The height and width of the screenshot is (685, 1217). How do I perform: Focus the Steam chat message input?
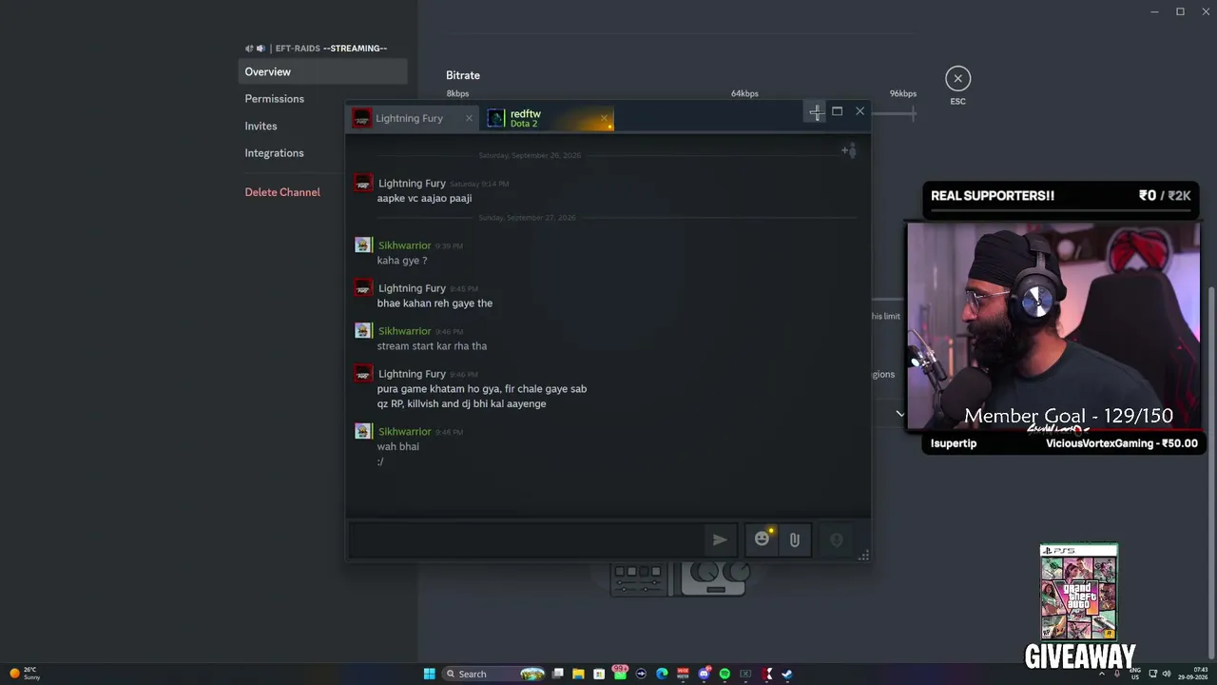tap(526, 539)
